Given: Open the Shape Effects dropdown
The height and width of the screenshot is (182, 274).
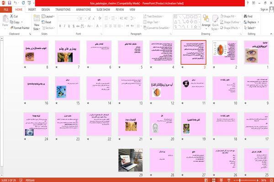Looking at the screenshot, I should [230, 28].
